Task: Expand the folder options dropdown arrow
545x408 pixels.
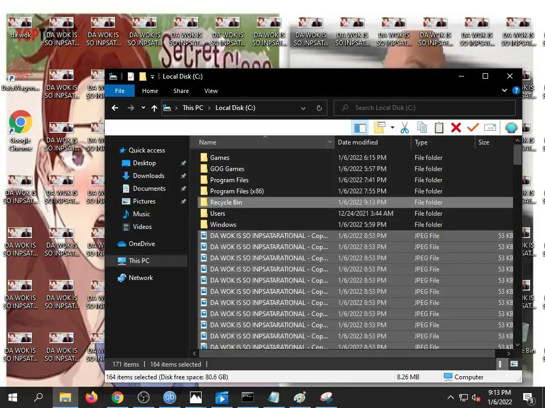Action: (392, 127)
